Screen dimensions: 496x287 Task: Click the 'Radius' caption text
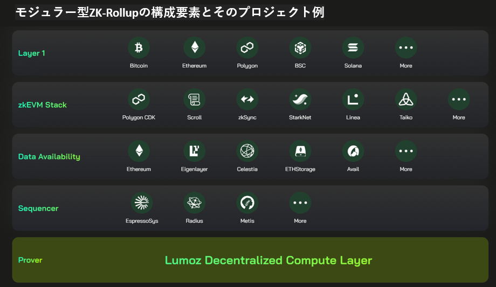click(195, 221)
